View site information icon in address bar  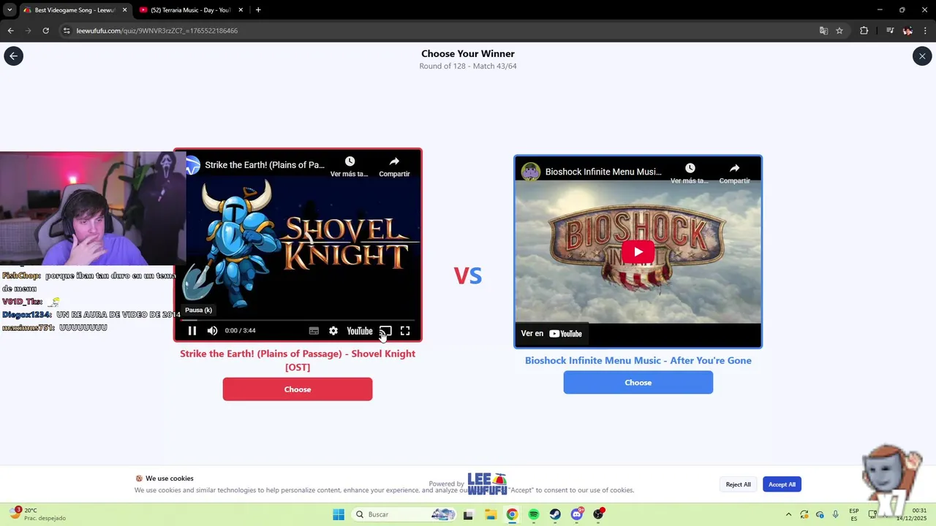click(67, 31)
